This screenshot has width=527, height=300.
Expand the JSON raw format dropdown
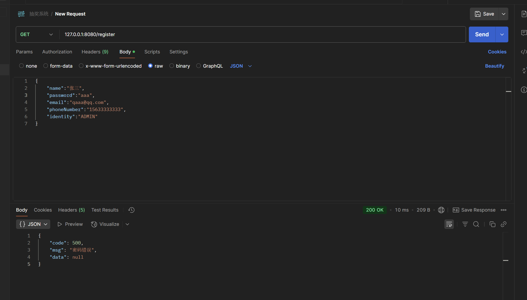pyautogui.click(x=250, y=66)
